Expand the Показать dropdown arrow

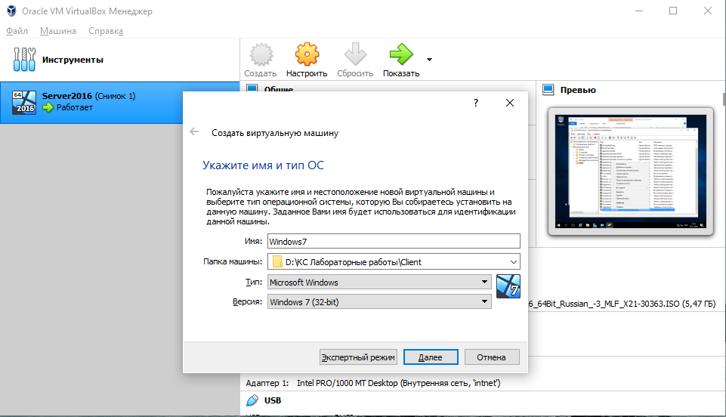(x=429, y=59)
